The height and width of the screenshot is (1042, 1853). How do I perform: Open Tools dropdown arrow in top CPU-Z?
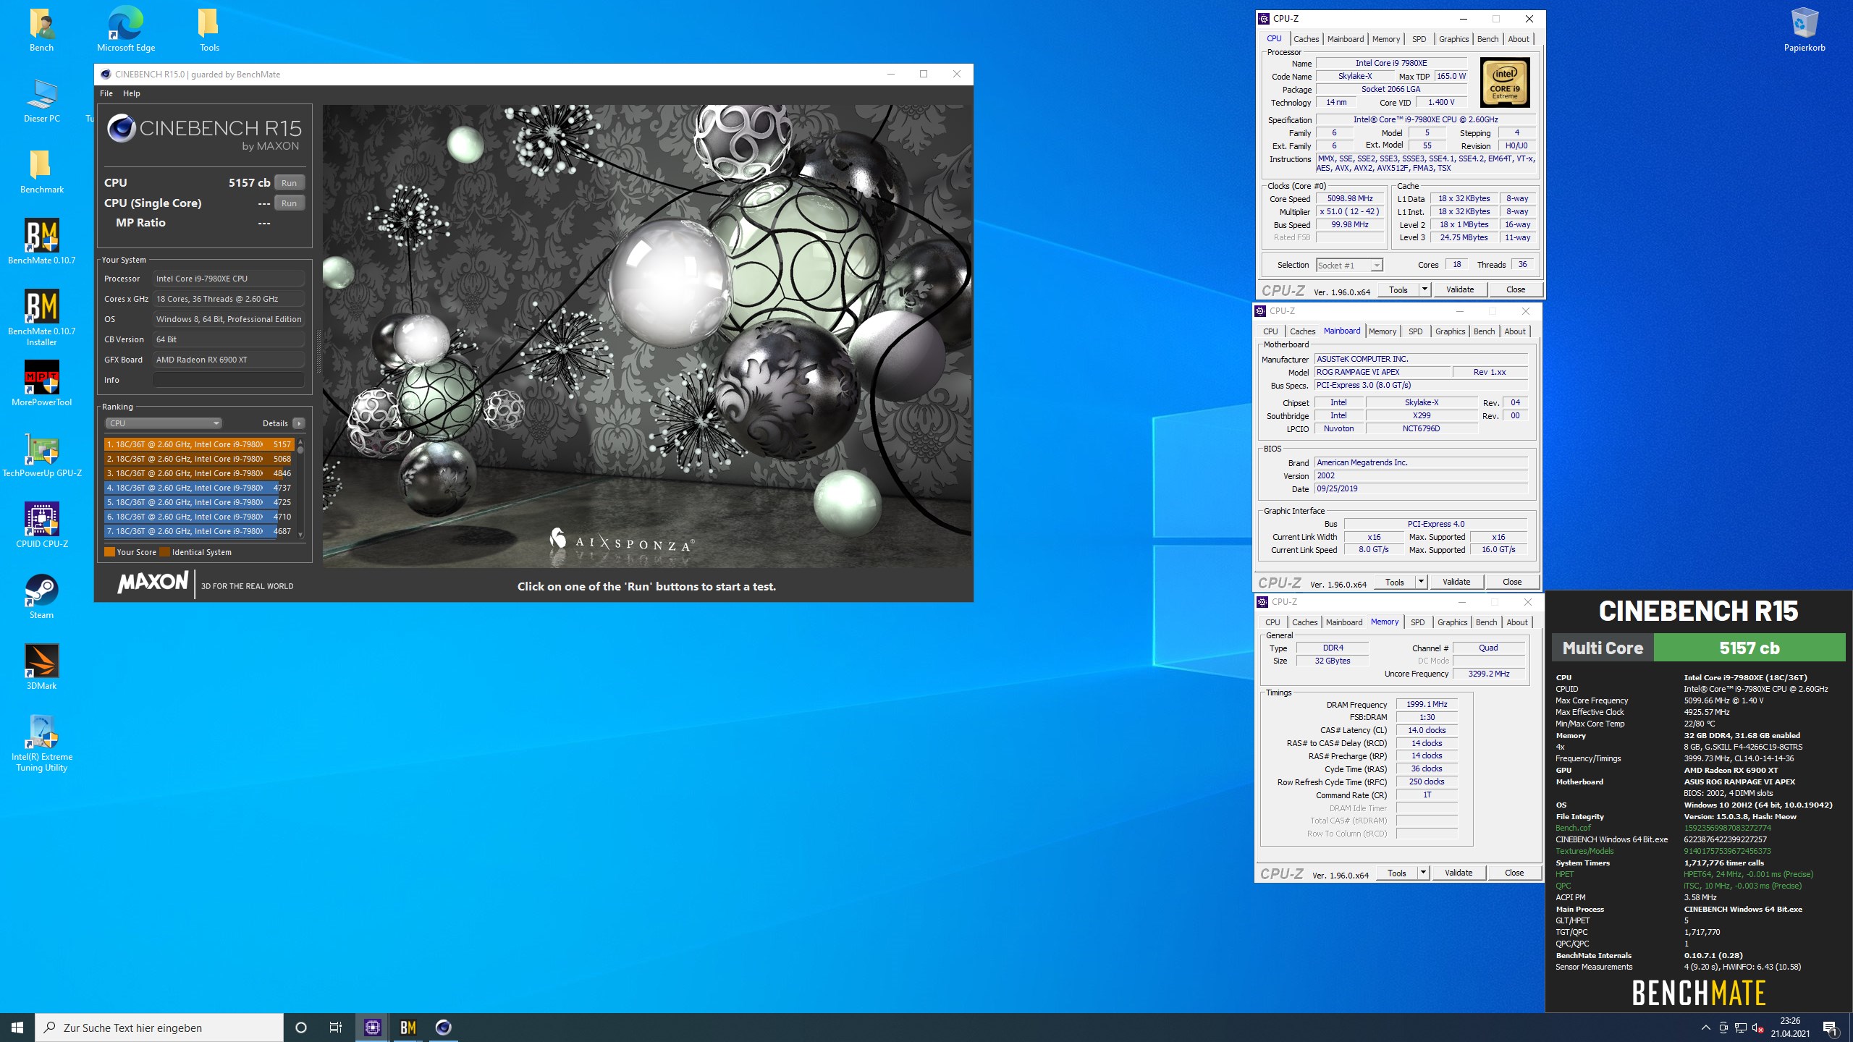tap(1424, 289)
